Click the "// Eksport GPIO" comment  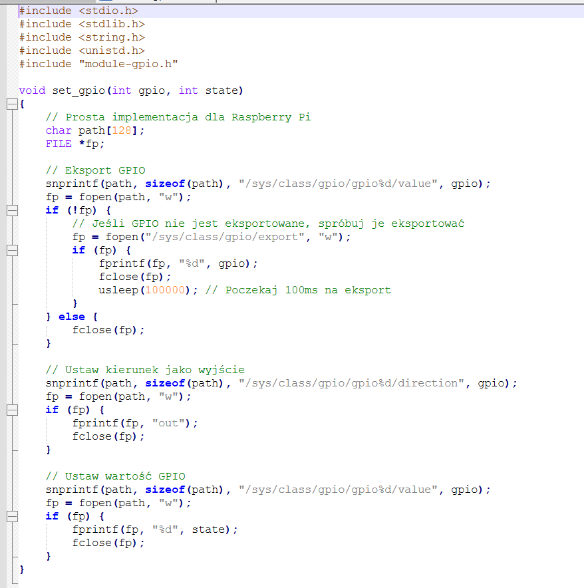[95, 170]
